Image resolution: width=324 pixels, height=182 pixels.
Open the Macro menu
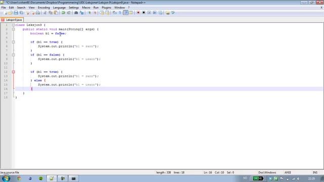[86, 8]
